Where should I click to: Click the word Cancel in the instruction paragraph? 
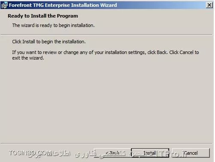(x=186, y=52)
